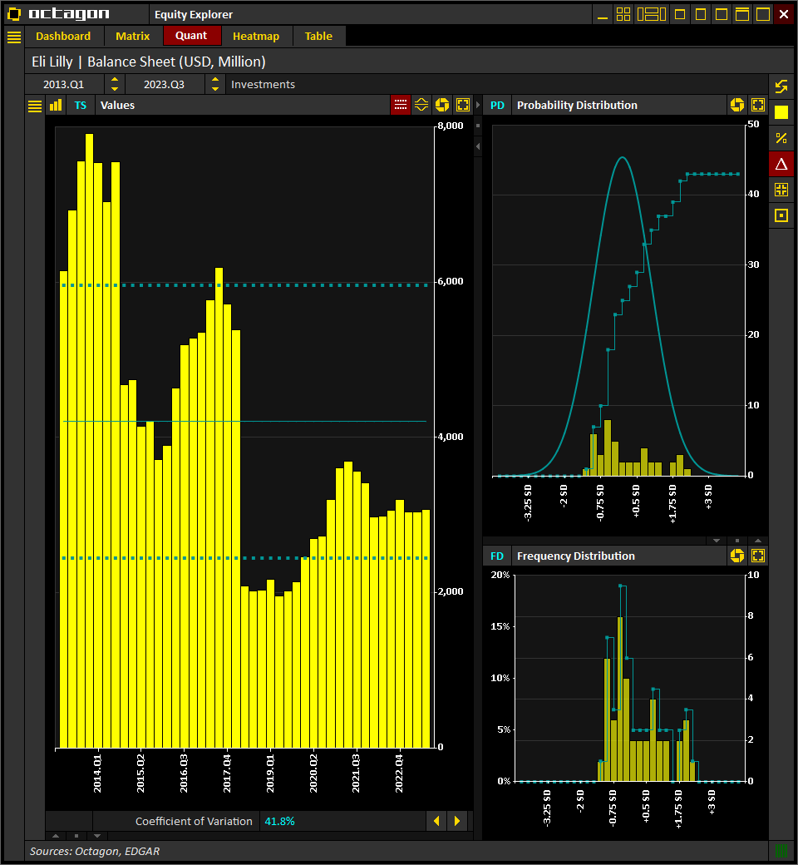Select the four-tile grid window layout icon
The image size is (798, 865).
tap(623, 14)
